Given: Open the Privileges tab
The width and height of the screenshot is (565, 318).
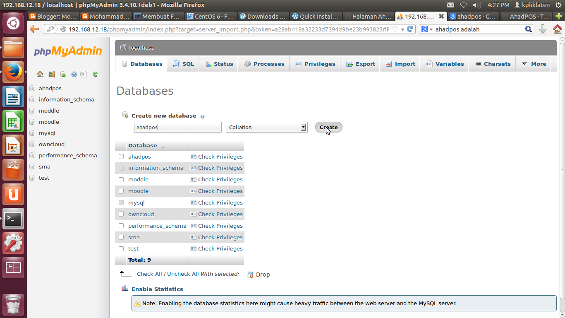Looking at the screenshot, I should (x=315, y=64).
